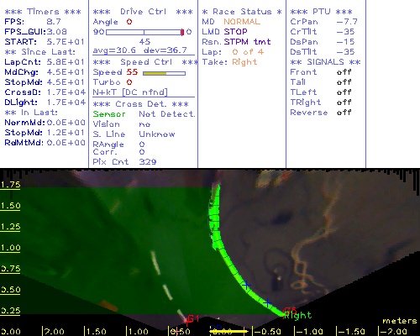Viewport: 420px width, 336px height.
Task: Click the lower blue cross near the Right label
Action: pos(268,302)
